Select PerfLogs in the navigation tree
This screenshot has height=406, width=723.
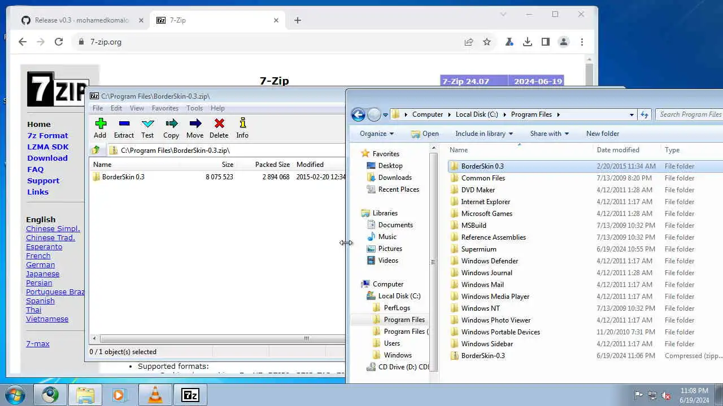(397, 308)
